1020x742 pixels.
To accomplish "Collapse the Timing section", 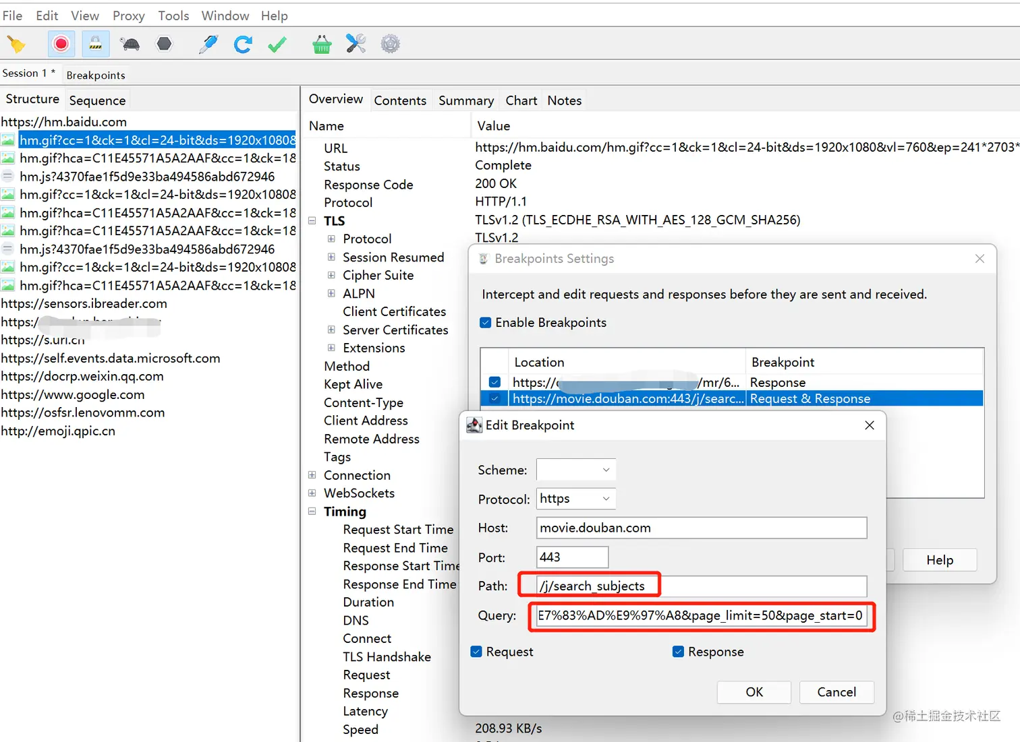I will click(312, 511).
